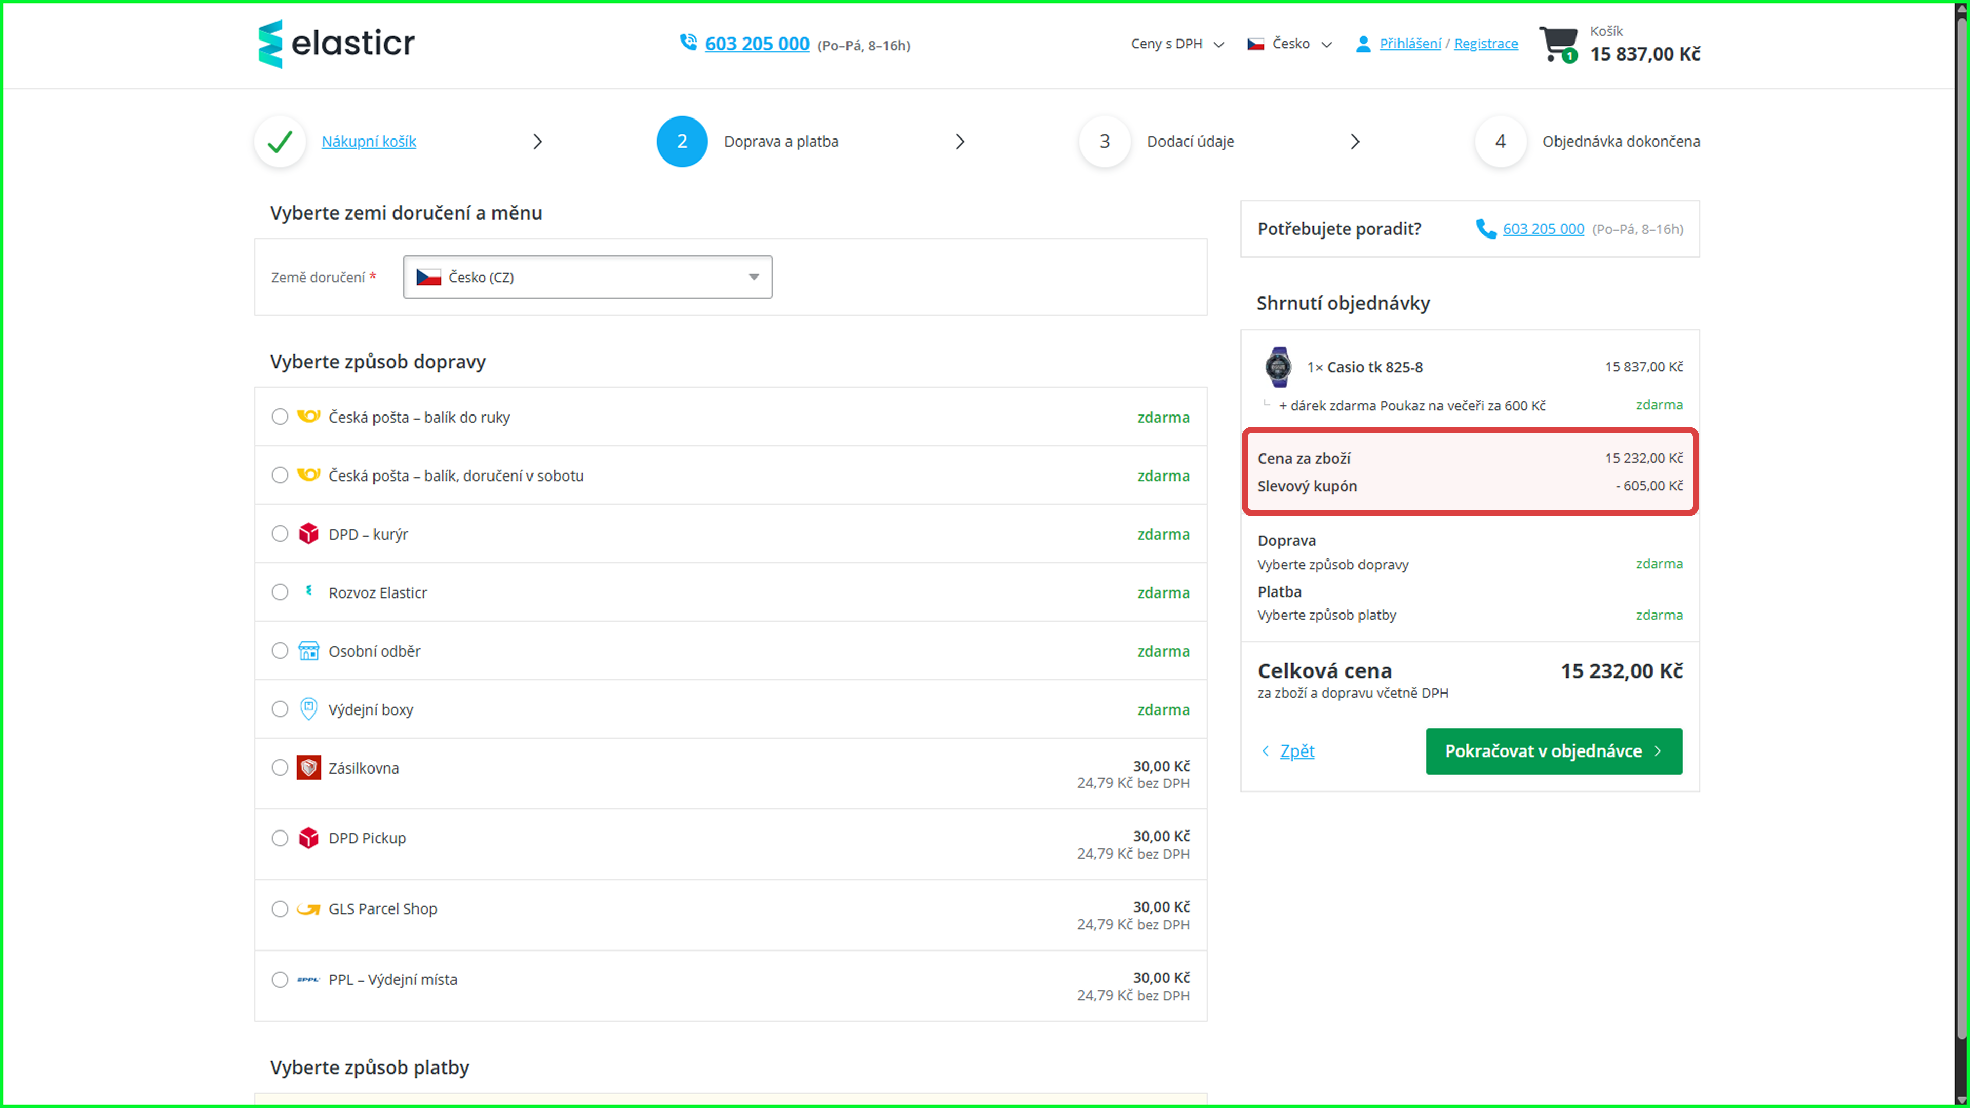The width and height of the screenshot is (1970, 1108).
Task: Expand the Ceny s DPH dropdown
Action: 1177,44
